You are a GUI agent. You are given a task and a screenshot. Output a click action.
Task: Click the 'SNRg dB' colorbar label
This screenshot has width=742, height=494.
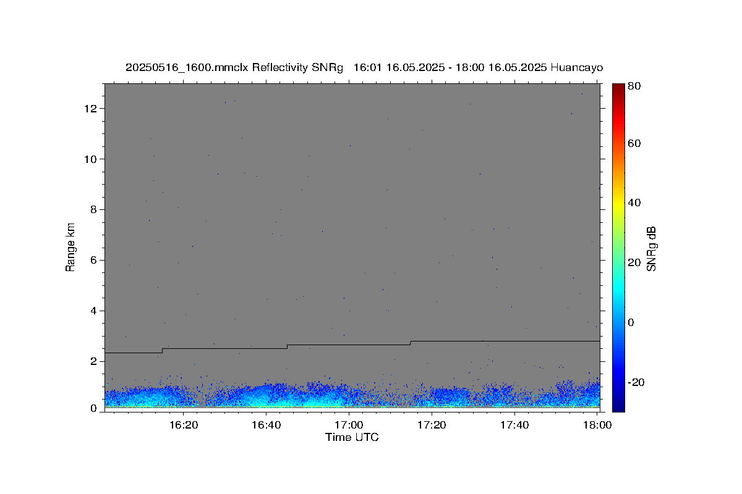click(x=651, y=249)
